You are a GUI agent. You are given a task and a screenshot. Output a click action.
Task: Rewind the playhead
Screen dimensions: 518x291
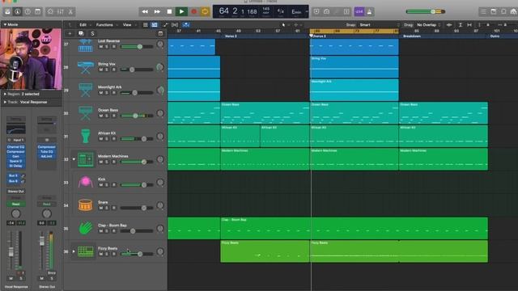coord(145,11)
